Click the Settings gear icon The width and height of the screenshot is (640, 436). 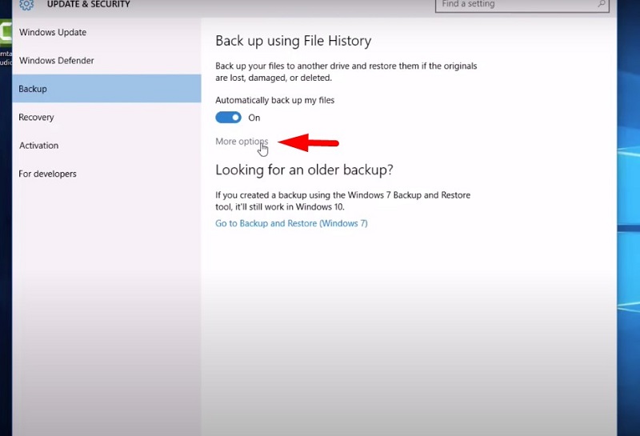26,5
